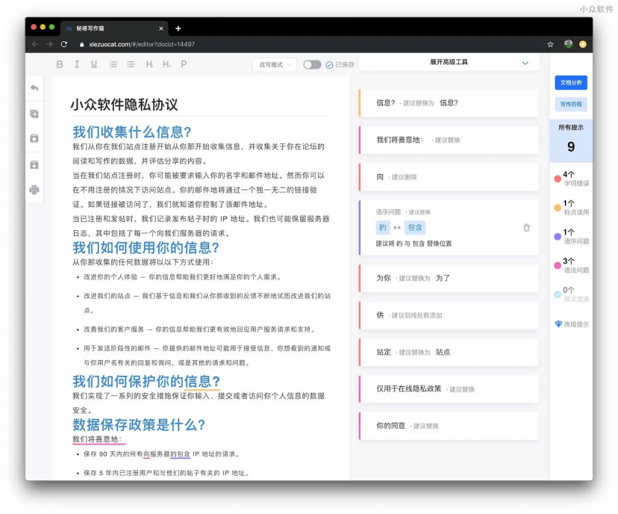Click the browser address bar

pos(142,44)
